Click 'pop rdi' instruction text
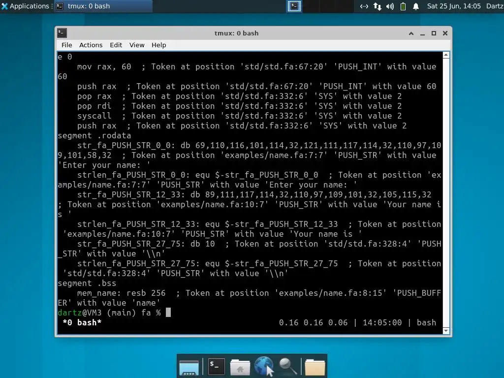This screenshot has height=378, width=504. coord(94,106)
